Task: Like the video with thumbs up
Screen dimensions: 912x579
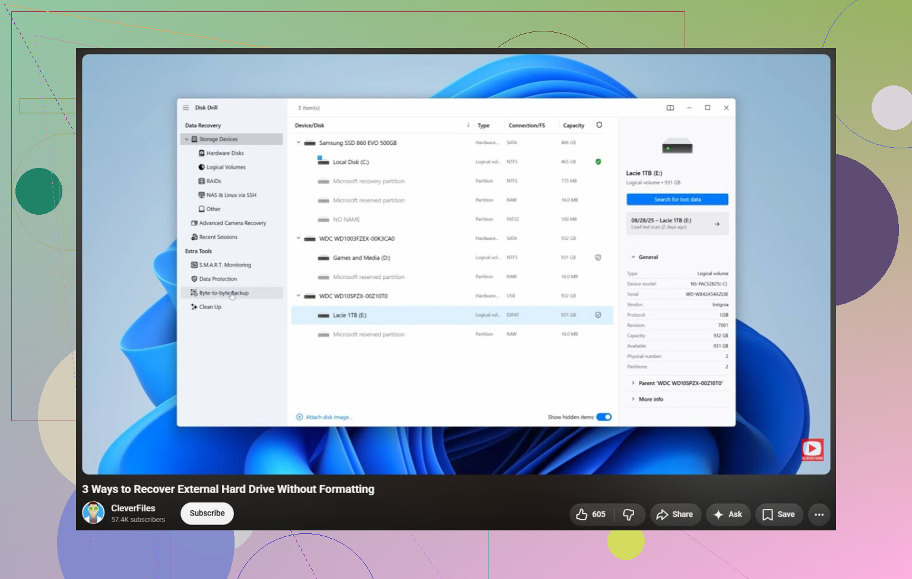Action: point(591,514)
